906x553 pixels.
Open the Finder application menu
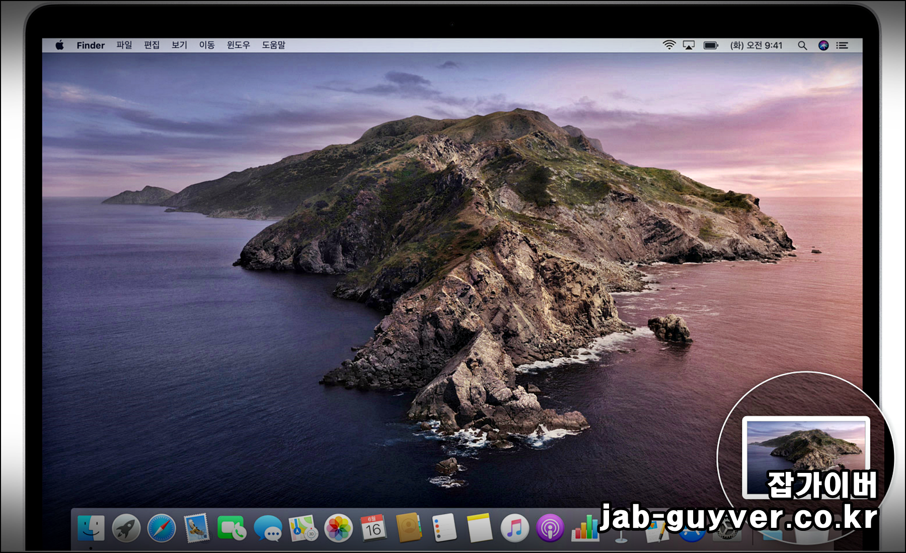point(91,45)
